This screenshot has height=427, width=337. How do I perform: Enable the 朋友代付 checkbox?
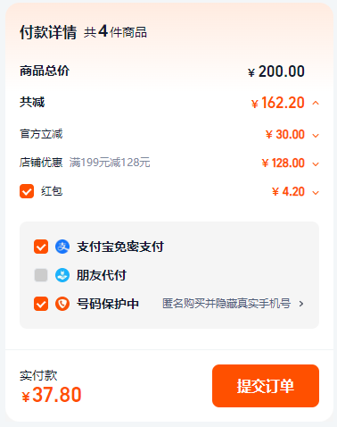(41, 275)
